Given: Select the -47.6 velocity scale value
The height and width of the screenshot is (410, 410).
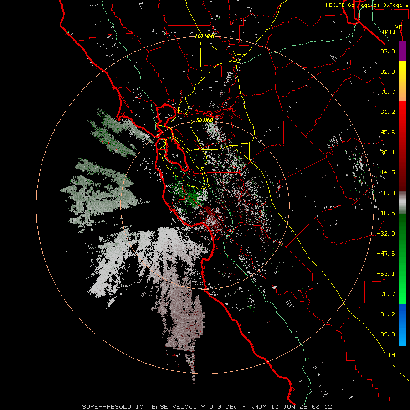Looking at the screenshot, I should [386, 254].
